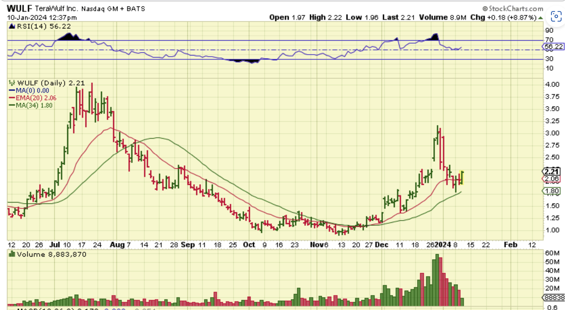Click the 2024 label on date axis
This screenshot has width=565, height=310.
(x=443, y=245)
